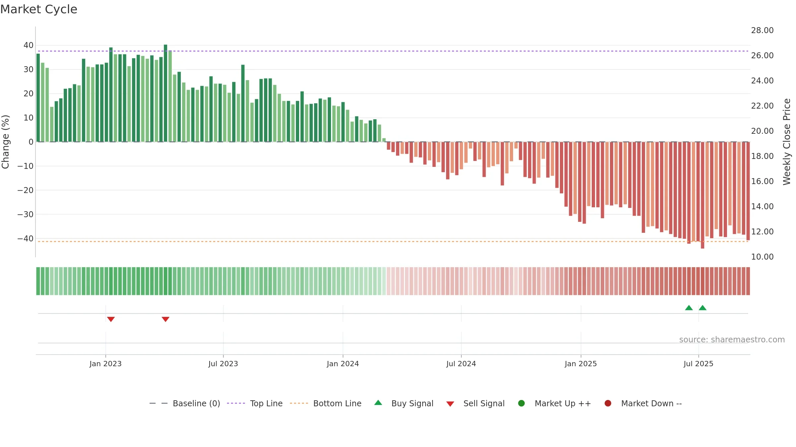Click the 40 tick on change axis

(x=29, y=45)
